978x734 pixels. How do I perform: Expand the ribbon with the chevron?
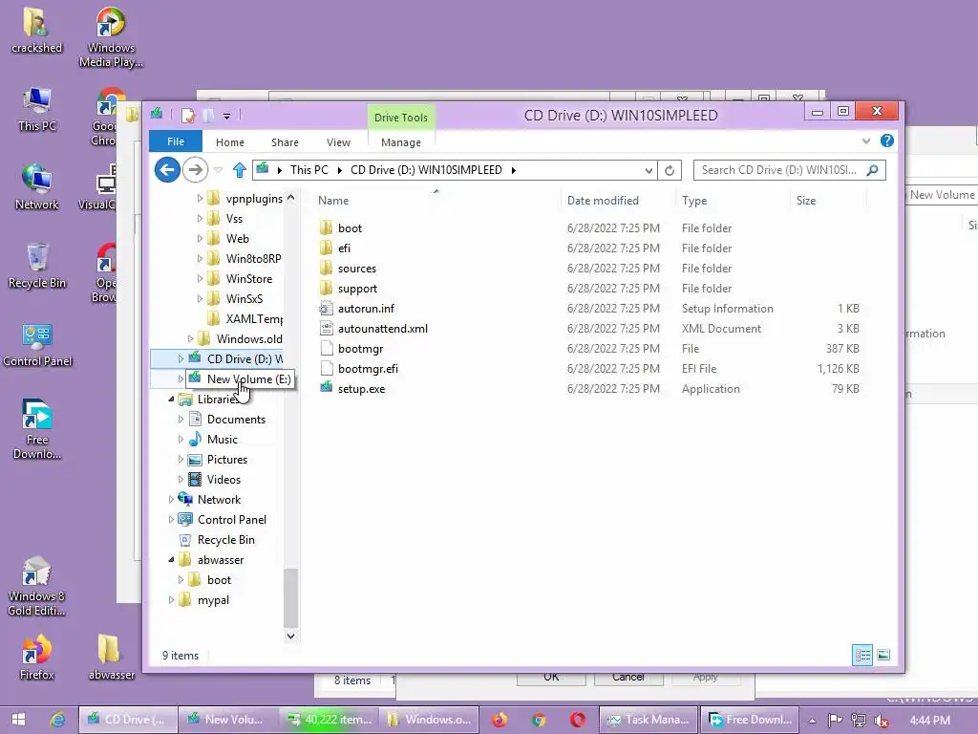(865, 141)
